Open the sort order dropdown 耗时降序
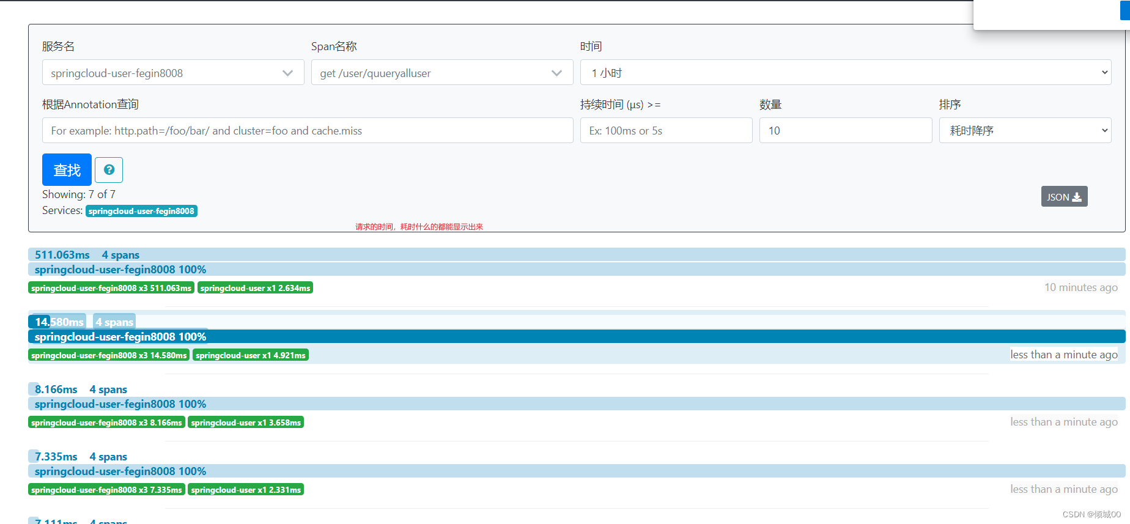The width and height of the screenshot is (1130, 524). click(x=1025, y=130)
